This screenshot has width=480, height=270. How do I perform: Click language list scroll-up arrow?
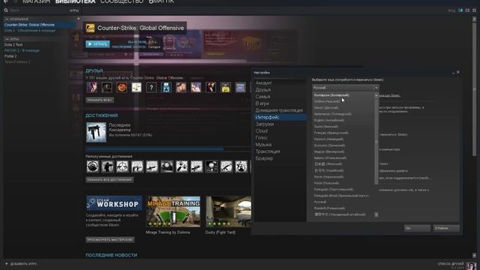click(376, 95)
